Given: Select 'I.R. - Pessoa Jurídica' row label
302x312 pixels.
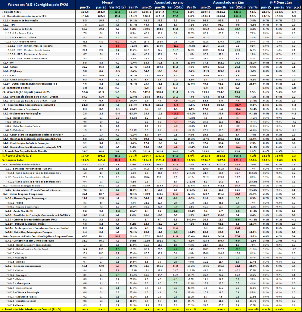Looking at the screenshot, I should coord(20,37).
